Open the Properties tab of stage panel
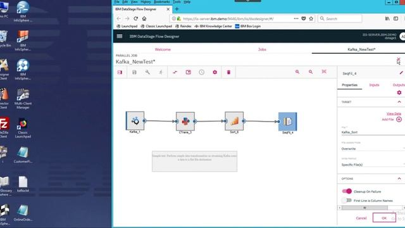Image resolution: width=405 pixels, height=228 pixels. (x=349, y=85)
